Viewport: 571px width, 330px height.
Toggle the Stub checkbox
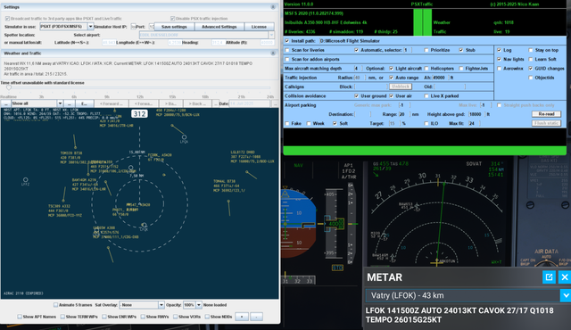click(x=461, y=50)
